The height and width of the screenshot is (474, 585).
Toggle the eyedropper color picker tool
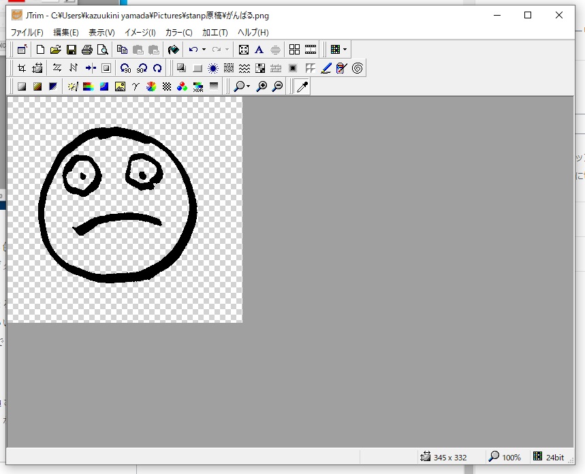[302, 86]
